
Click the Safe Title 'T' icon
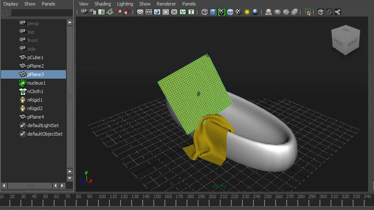click(191, 12)
